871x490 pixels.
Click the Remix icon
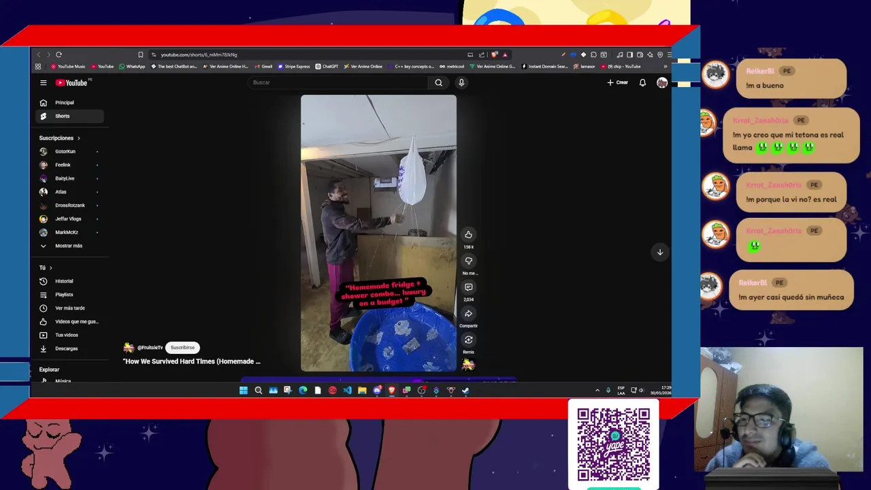468,340
